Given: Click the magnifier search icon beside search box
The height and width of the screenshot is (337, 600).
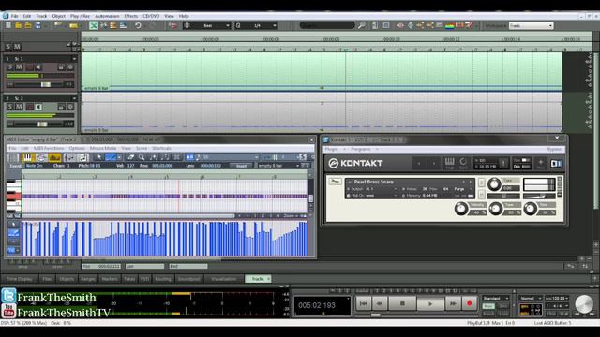Looking at the screenshot, I should coord(361,25).
